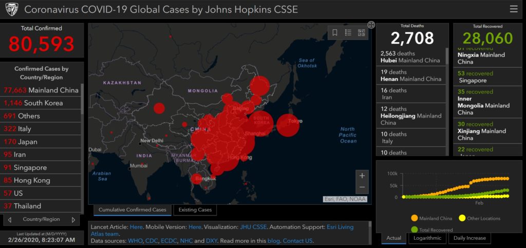Zoom out of the map with minus

362,187
